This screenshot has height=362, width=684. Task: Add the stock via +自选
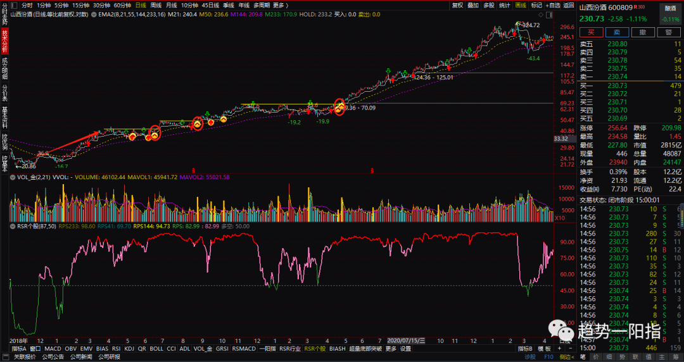point(552,5)
